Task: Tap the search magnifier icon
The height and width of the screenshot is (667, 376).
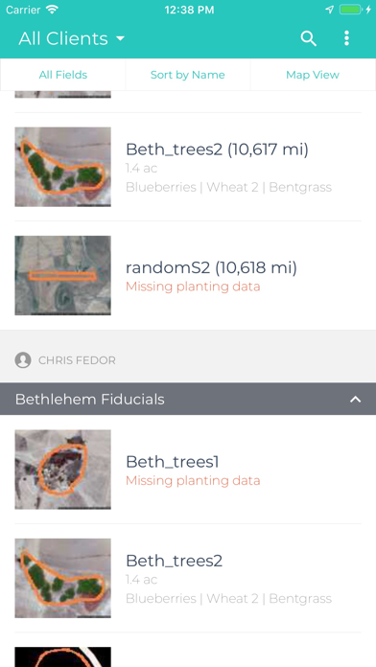Action: click(308, 38)
